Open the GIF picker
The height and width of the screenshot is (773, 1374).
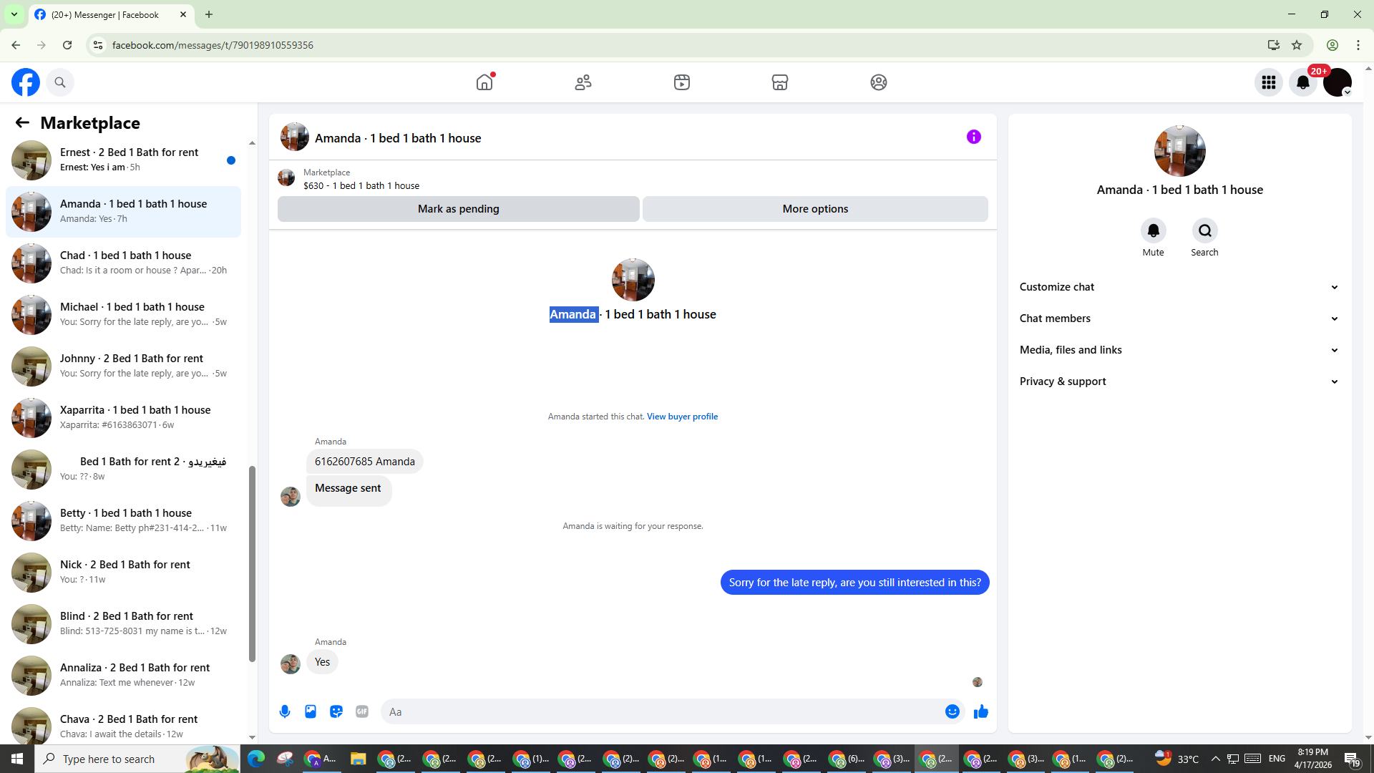[x=362, y=711]
